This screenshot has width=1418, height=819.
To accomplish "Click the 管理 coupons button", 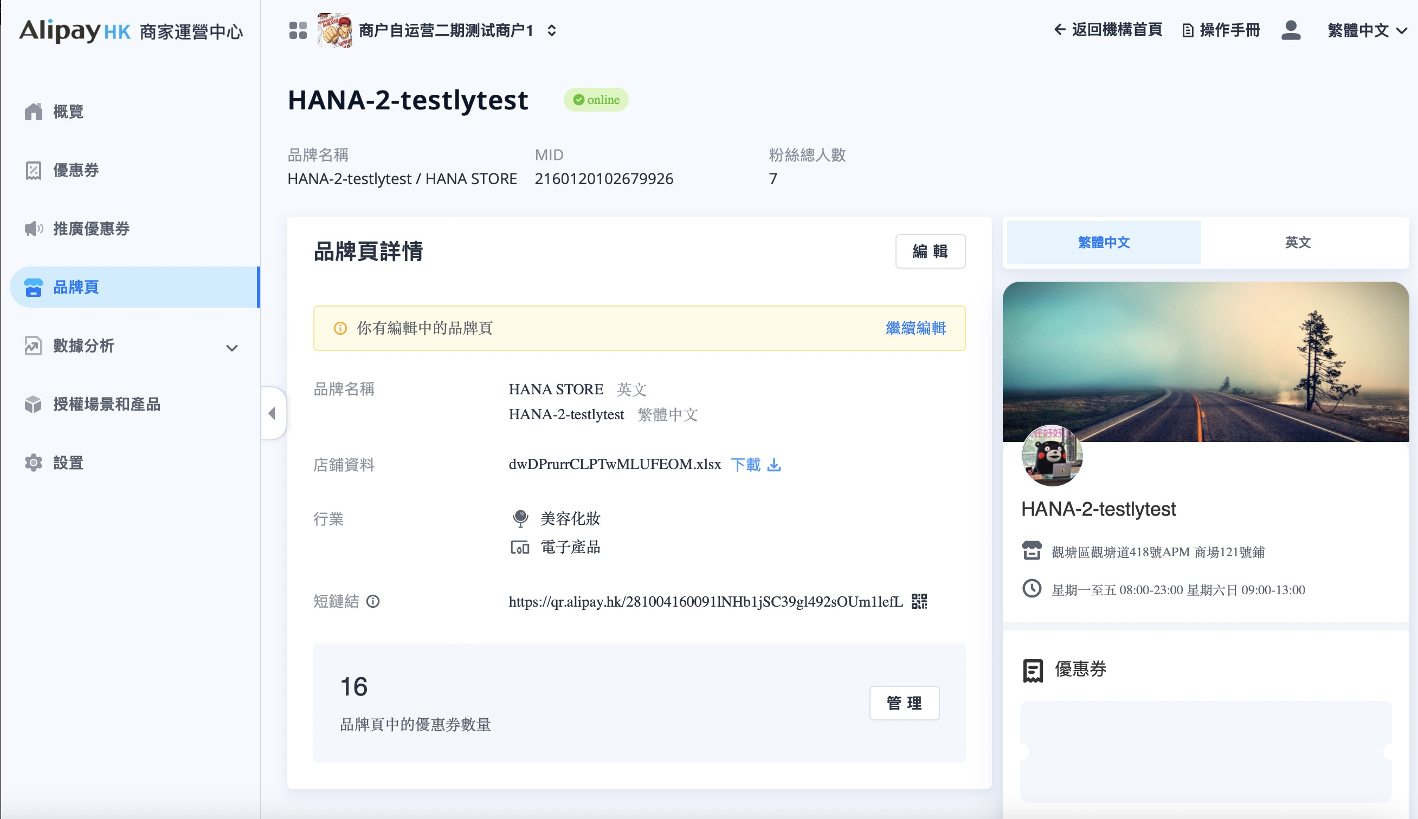I will tap(904, 703).
